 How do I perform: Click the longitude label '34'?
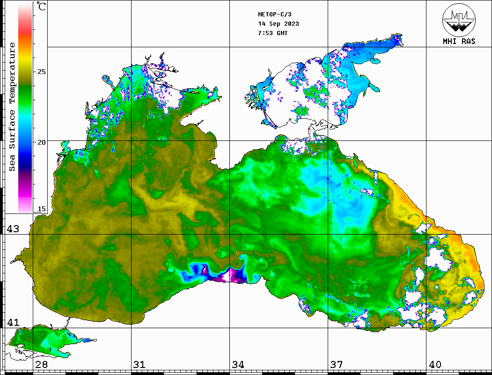point(238,364)
